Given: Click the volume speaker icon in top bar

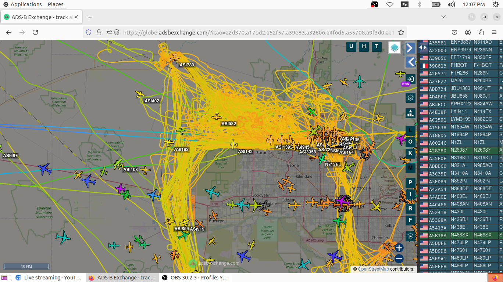Looking at the screenshot, I should tap(452, 4).
